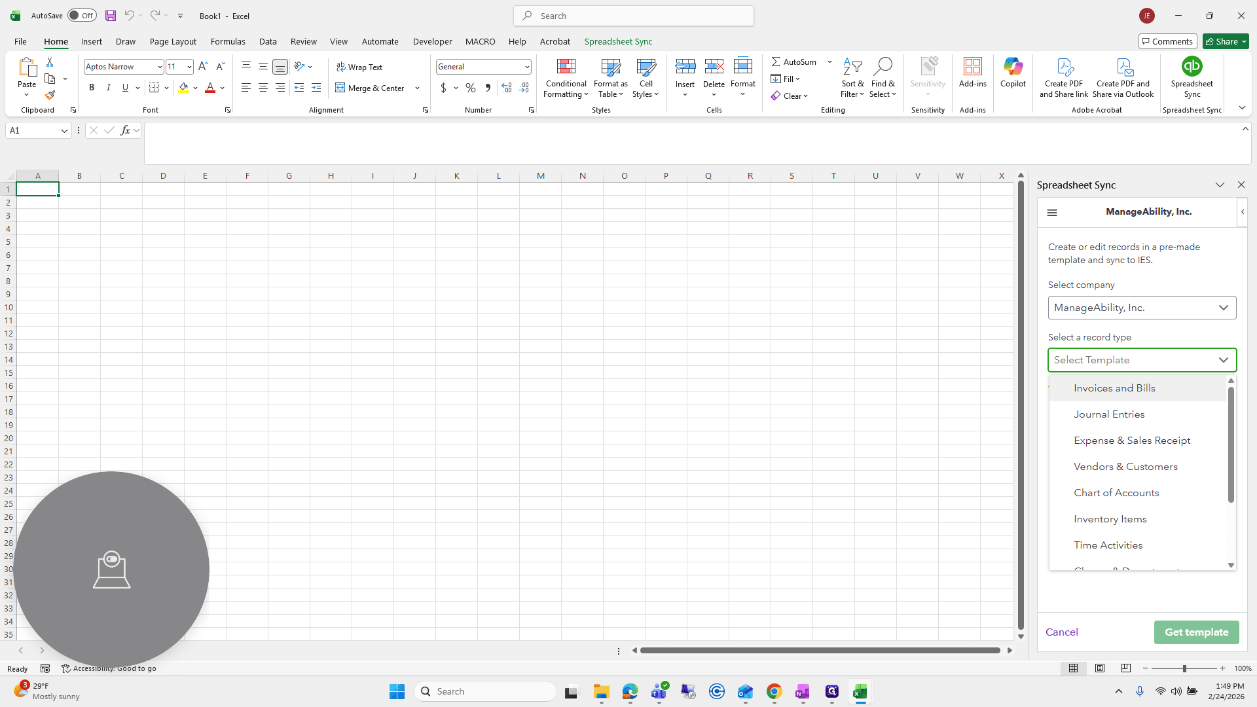Expand the General number format dropdown

point(526,67)
